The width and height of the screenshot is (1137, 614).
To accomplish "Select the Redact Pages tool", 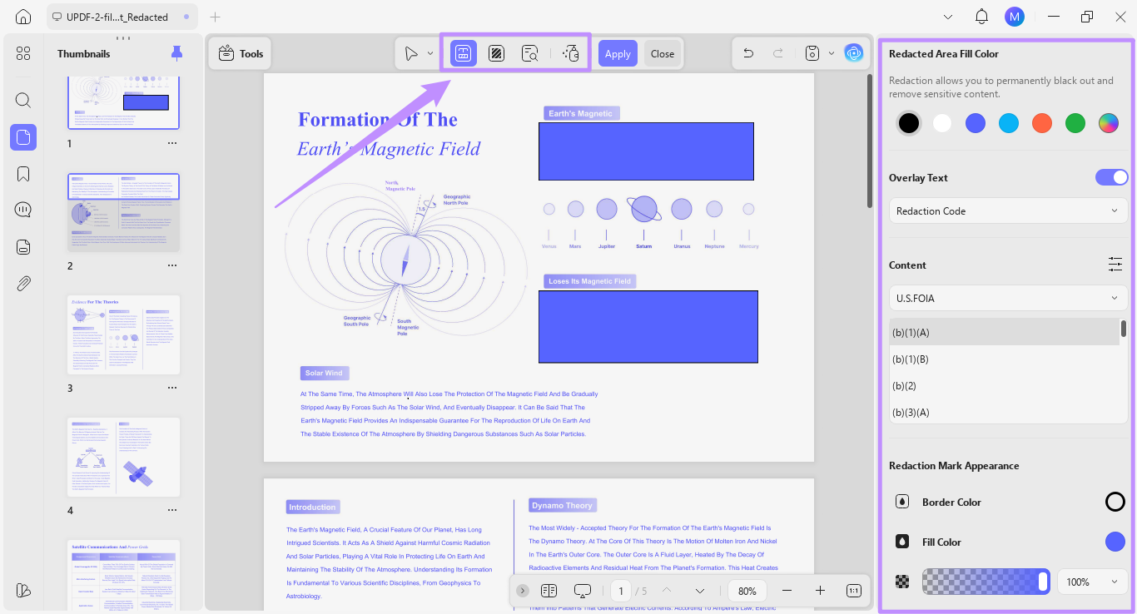I will [496, 53].
